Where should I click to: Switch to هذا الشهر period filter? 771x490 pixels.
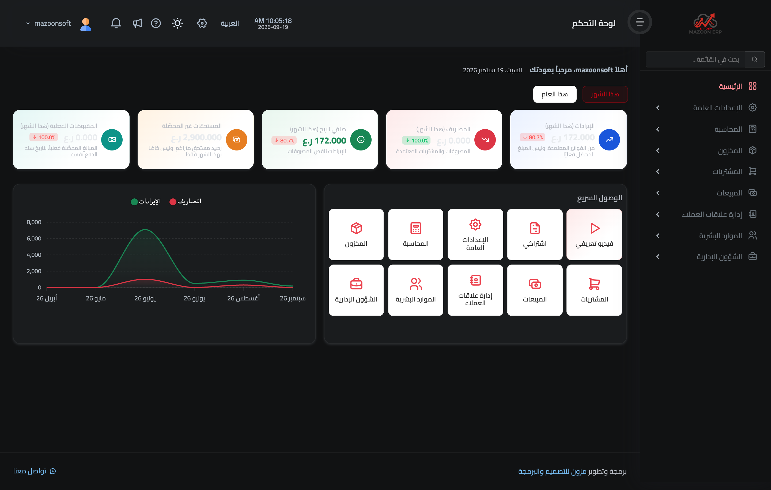click(x=605, y=94)
